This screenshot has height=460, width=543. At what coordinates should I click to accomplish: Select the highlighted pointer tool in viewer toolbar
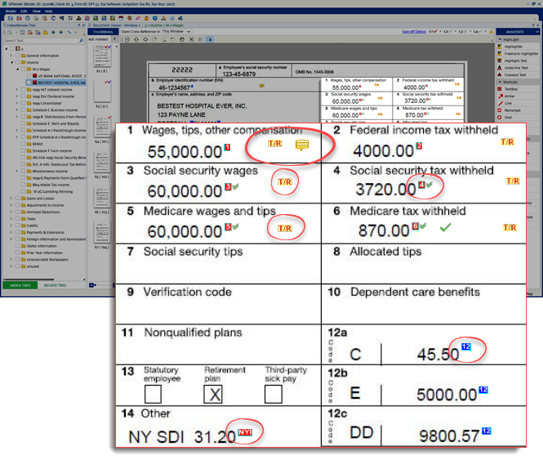[x=210, y=39]
